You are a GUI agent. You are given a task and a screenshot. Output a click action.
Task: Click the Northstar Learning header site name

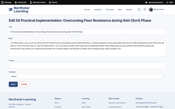(x=22, y=9)
